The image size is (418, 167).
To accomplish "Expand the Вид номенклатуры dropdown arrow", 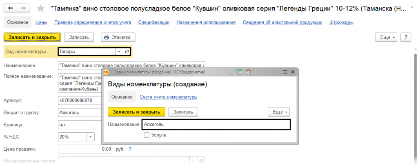I will 119,52.
